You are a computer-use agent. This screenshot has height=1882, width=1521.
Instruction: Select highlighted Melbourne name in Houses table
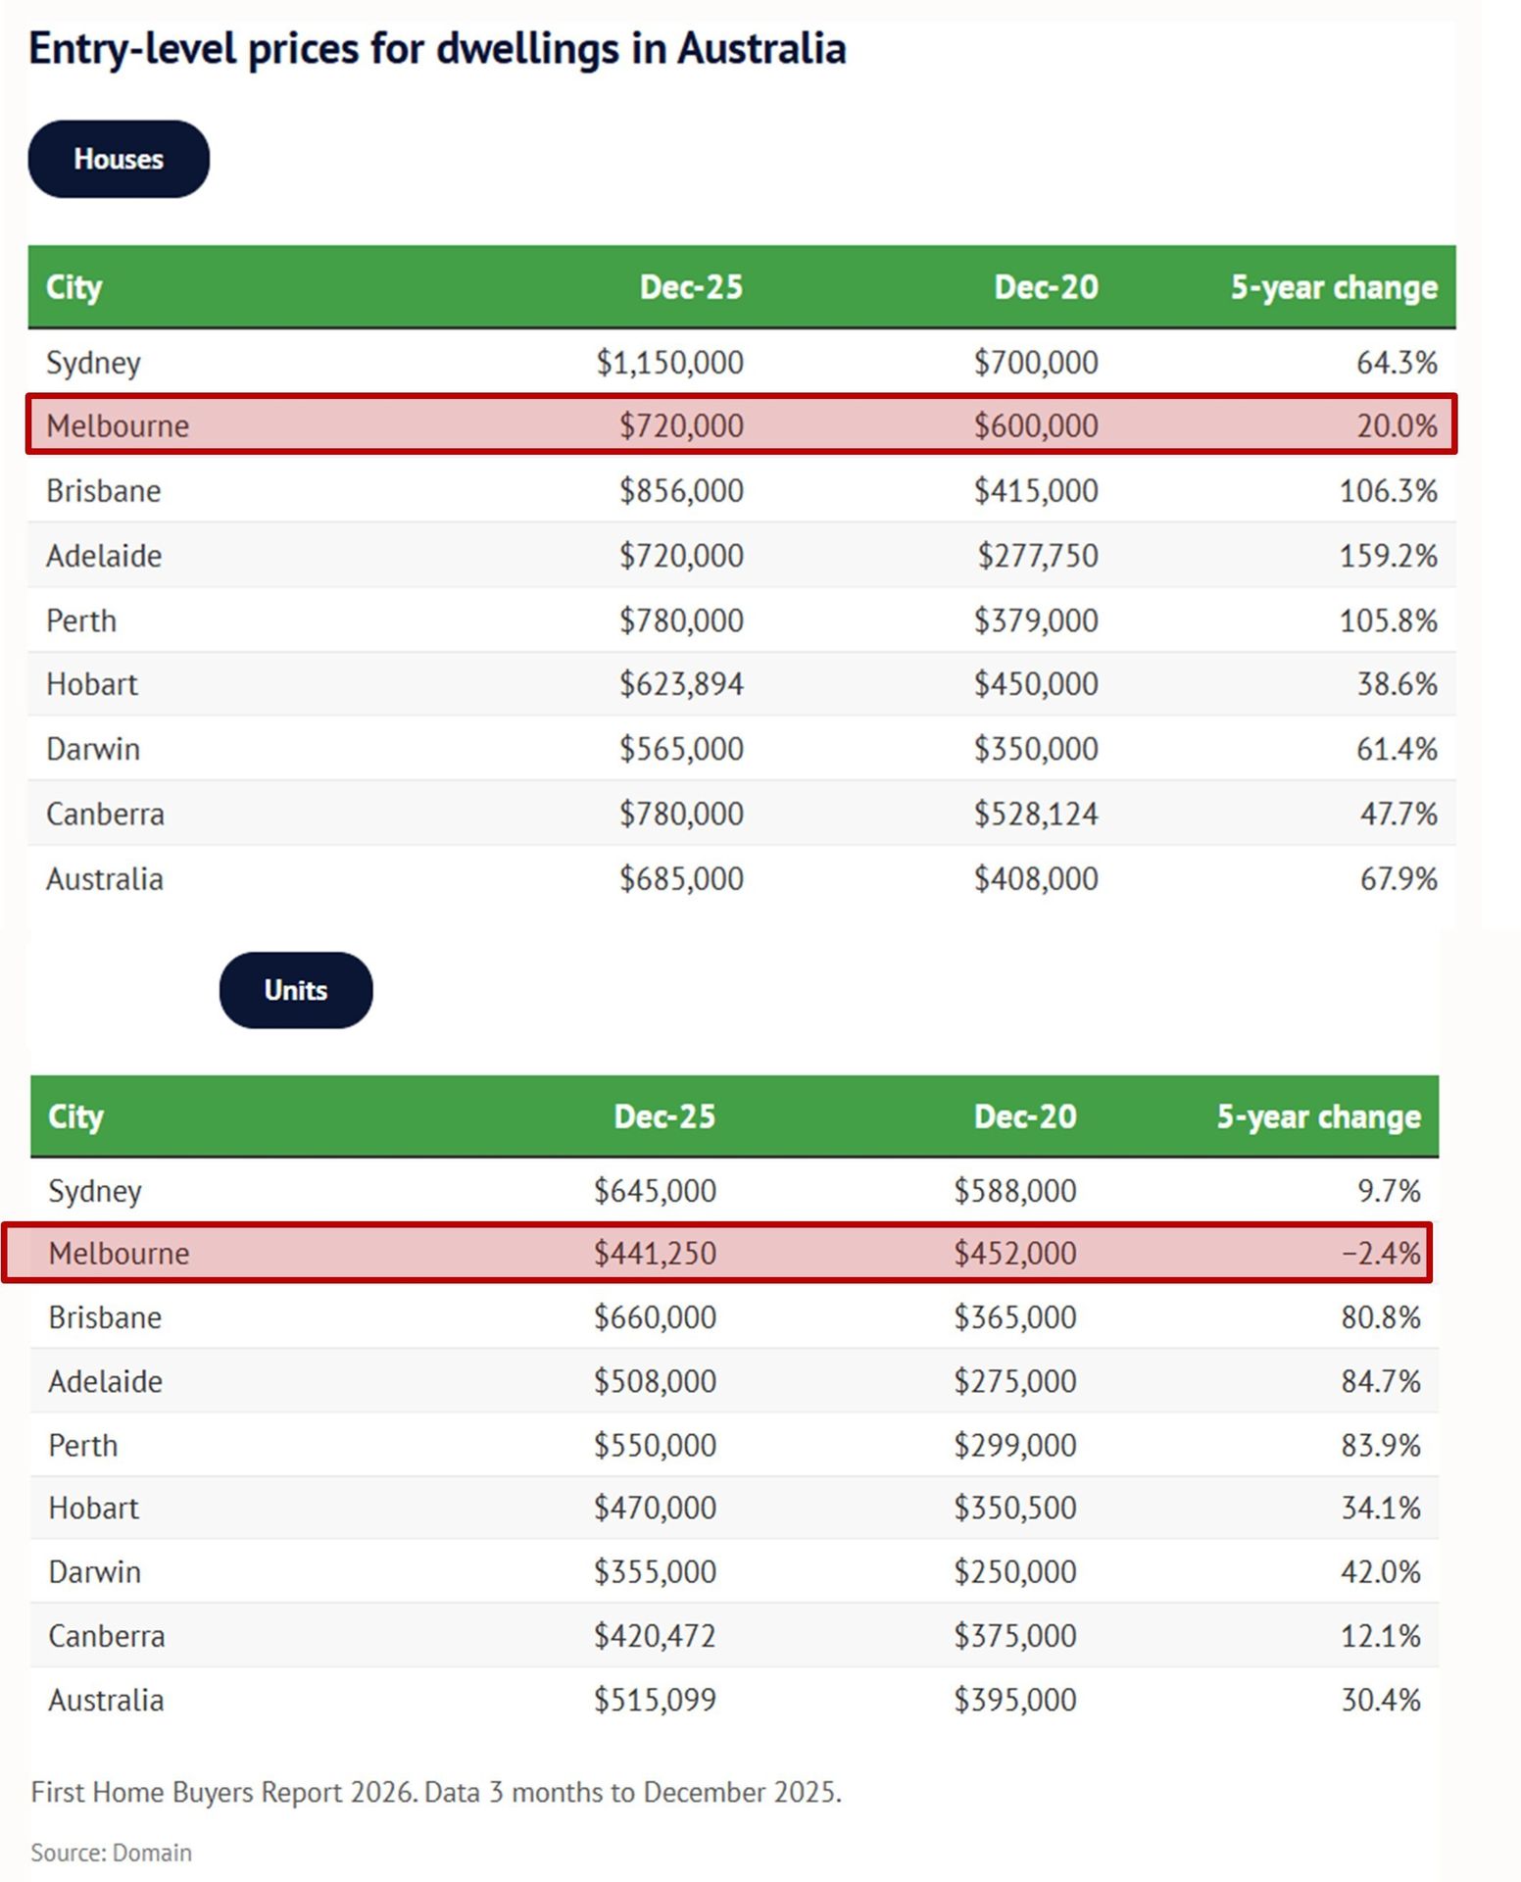click(x=118, y=425)
